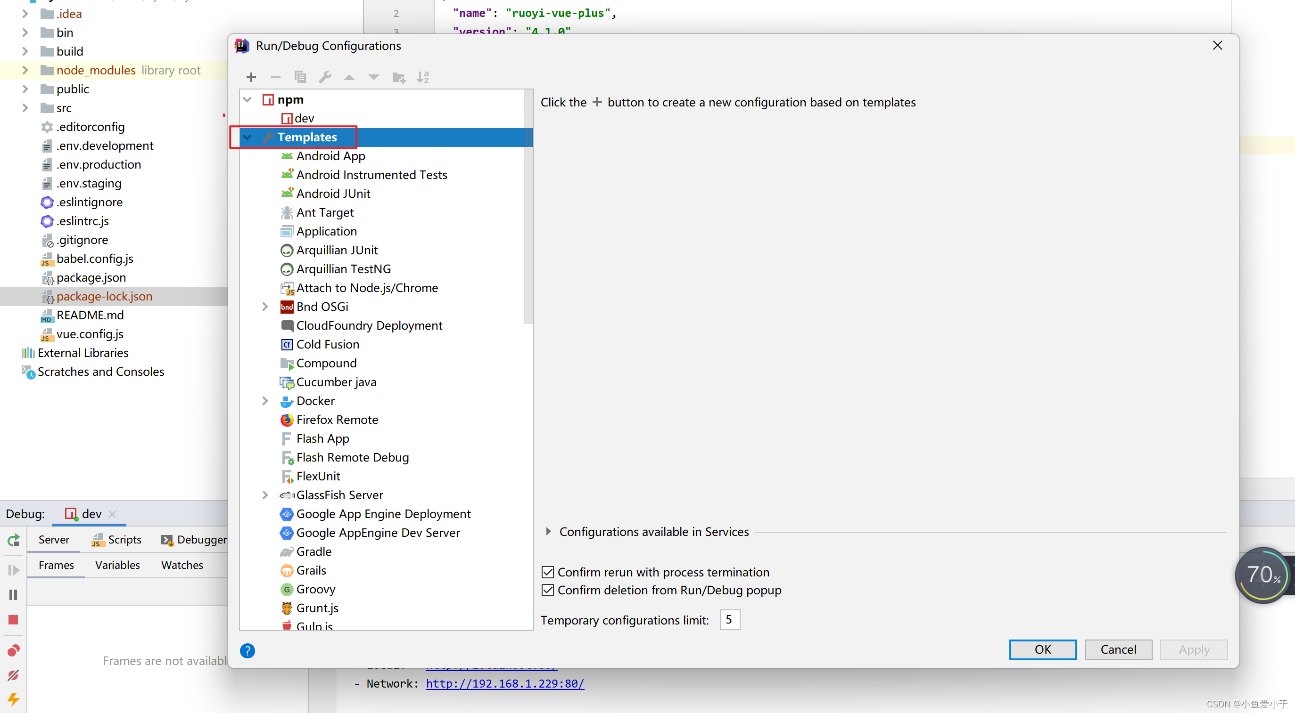1295x713 pixels.
Task: Click the Pause Program icon in Debug panel
Action: (14, 595)
